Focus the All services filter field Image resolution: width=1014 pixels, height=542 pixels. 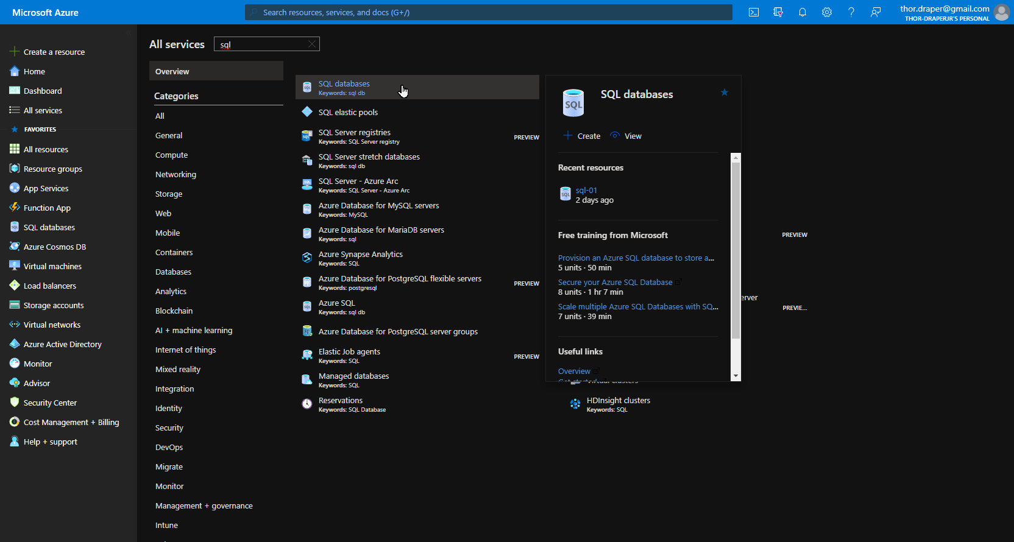[267, 44]
